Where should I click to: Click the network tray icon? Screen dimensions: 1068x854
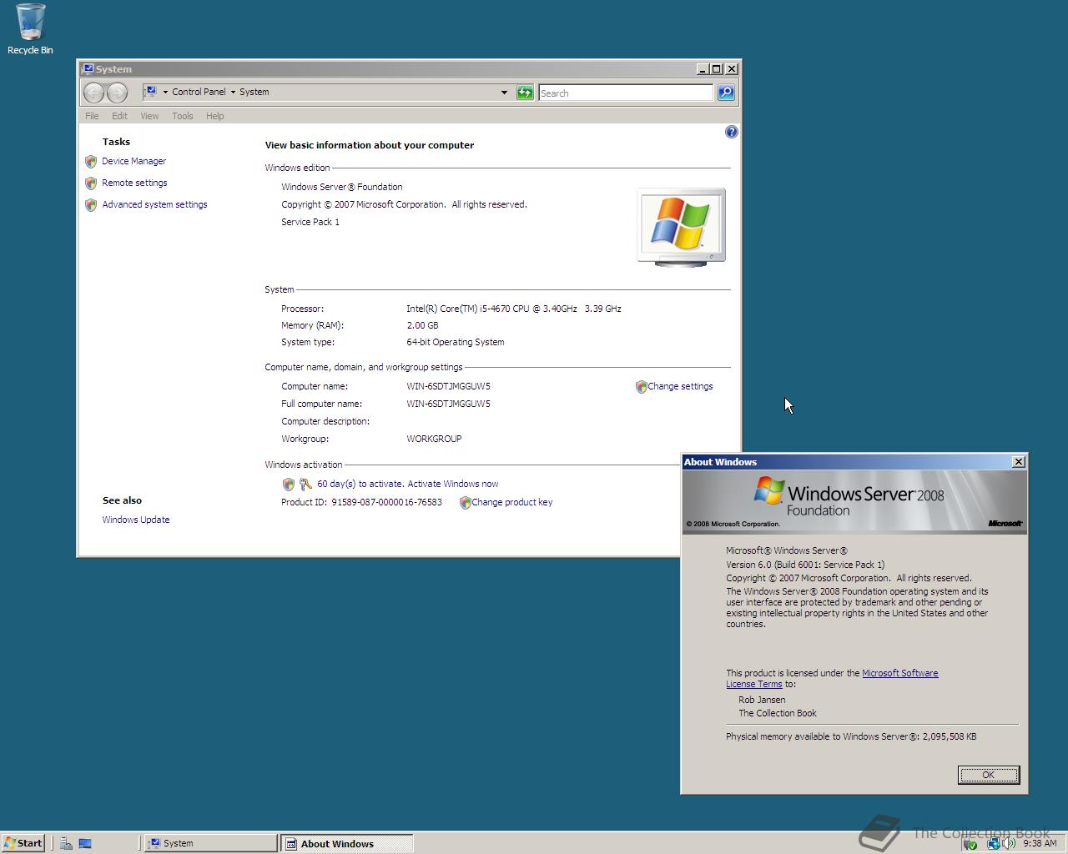click(x=993, y=844)
